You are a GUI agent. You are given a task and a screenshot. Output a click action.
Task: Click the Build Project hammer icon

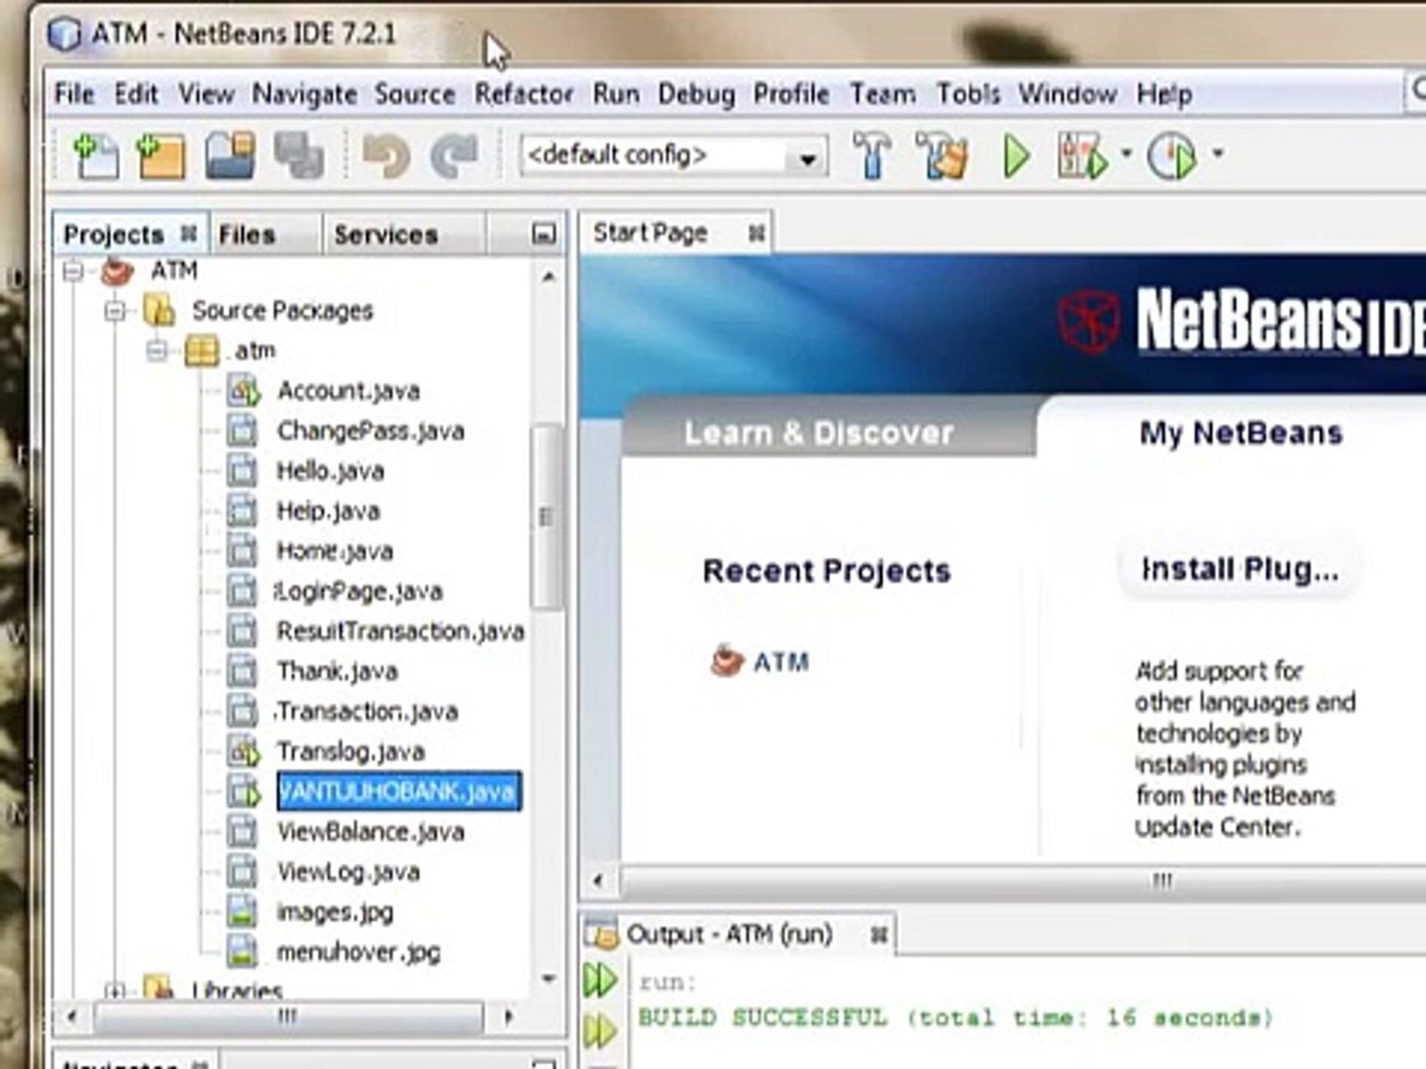click(x=872, y=156)
